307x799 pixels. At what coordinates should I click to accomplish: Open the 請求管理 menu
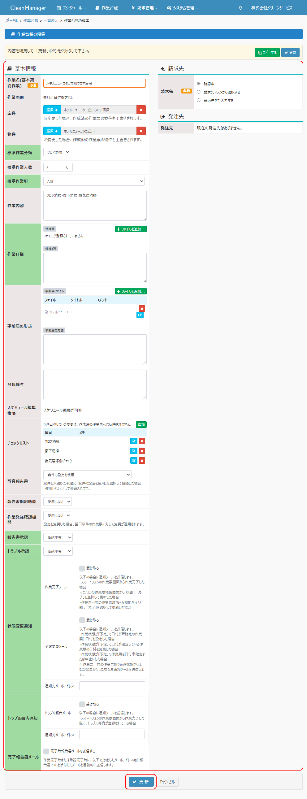(145, 8)
